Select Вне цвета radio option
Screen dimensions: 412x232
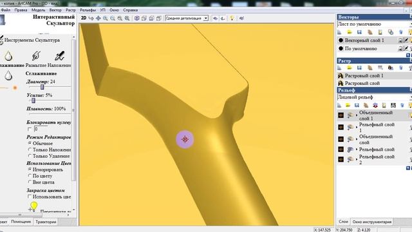tap(30, 182)
